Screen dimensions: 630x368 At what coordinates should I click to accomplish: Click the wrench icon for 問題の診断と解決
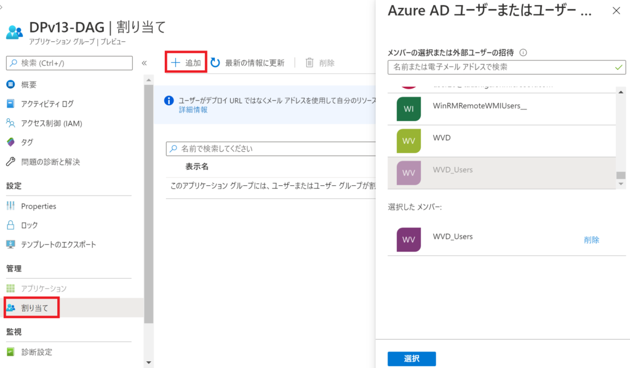[11, 161]
